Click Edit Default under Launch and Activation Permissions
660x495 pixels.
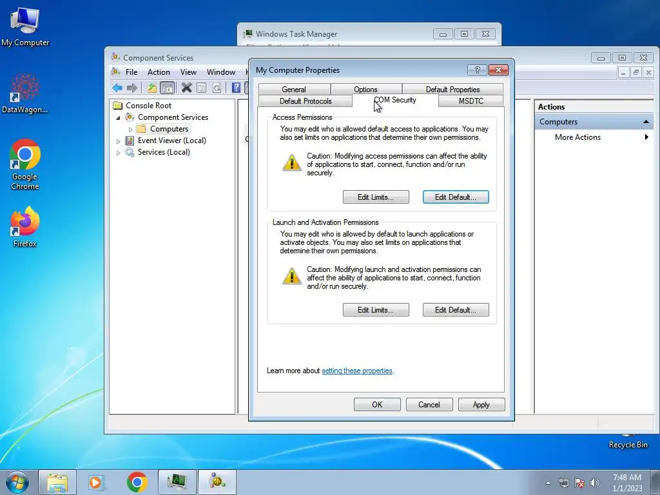456,310
